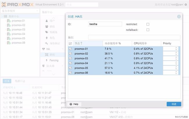Image resolution: width=189 pixels, height=119 pixels.
Task: Uncheck the proxmox-01 row checkbox
Action: [x=70, y=49]
